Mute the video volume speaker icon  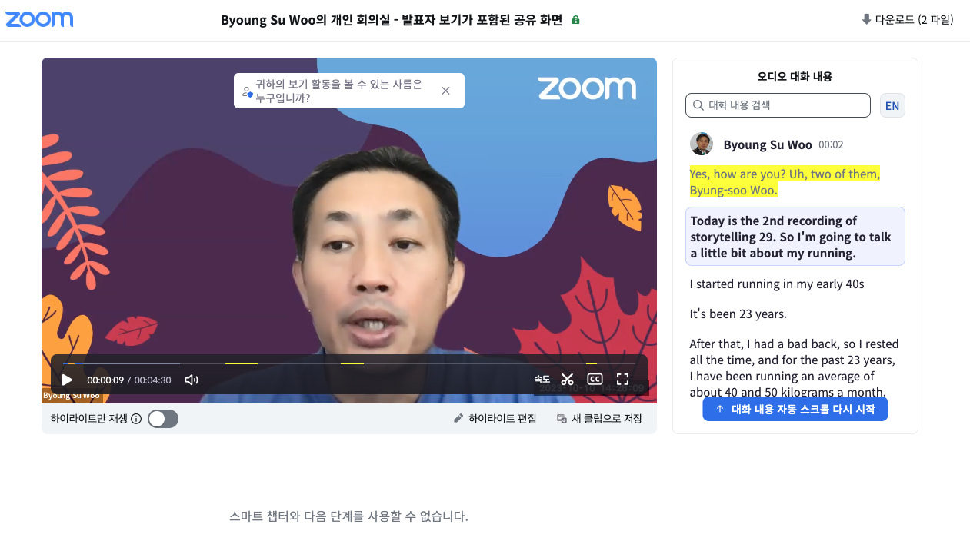(192, 380)
